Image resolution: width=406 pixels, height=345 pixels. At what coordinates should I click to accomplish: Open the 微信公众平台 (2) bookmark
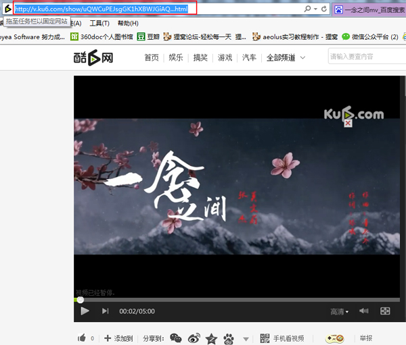(370, 36)
